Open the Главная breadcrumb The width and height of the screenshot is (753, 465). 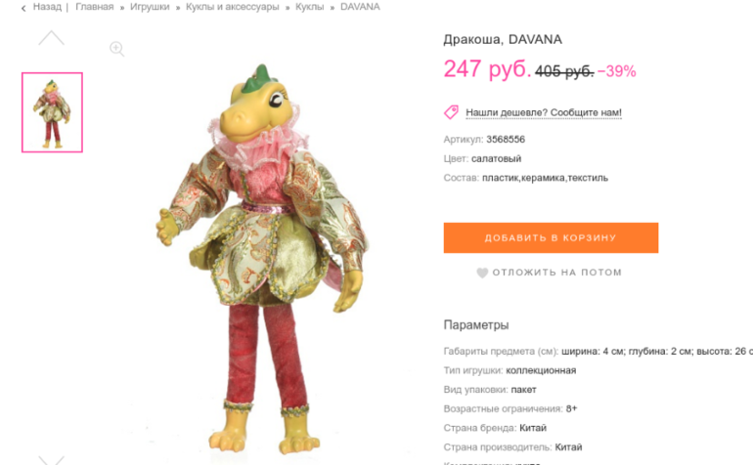(95, 7)
